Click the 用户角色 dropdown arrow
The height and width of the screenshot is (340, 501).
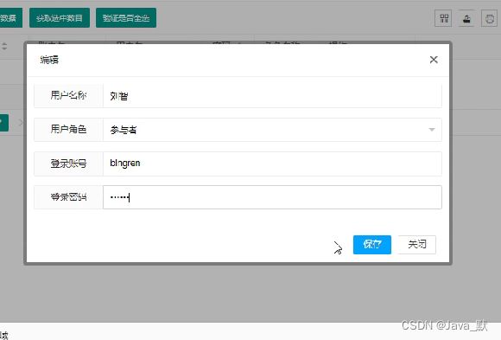(432, 130)
